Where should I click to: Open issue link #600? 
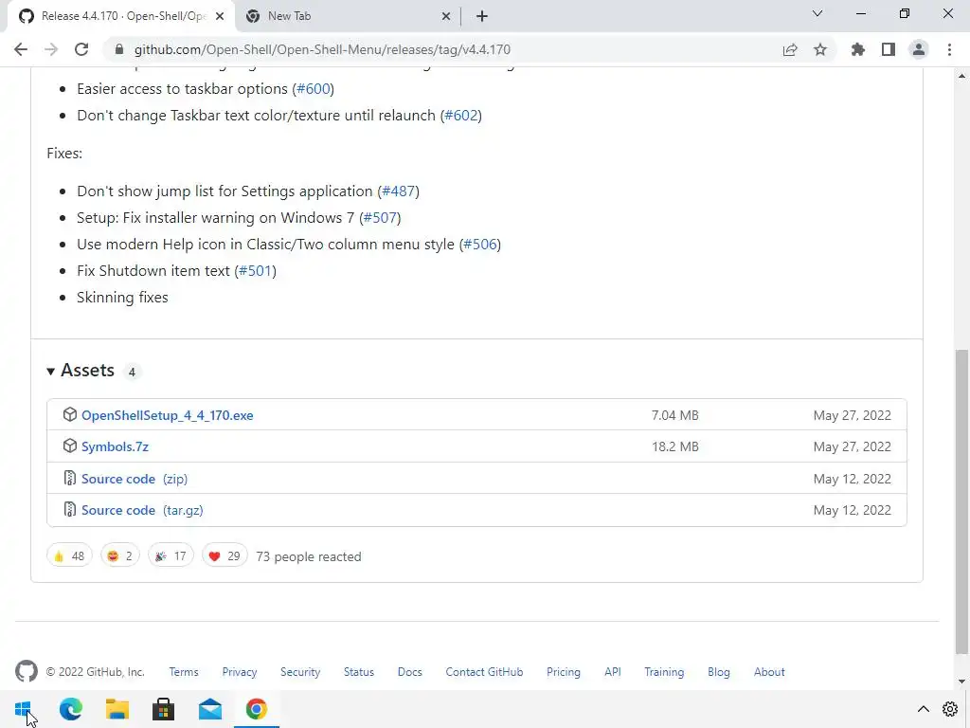click(314, 88)
